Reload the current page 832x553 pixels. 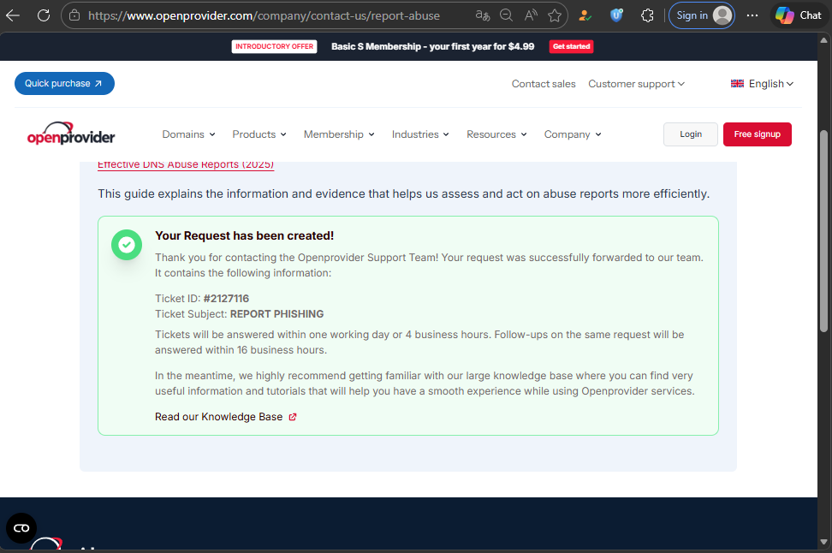44,15
